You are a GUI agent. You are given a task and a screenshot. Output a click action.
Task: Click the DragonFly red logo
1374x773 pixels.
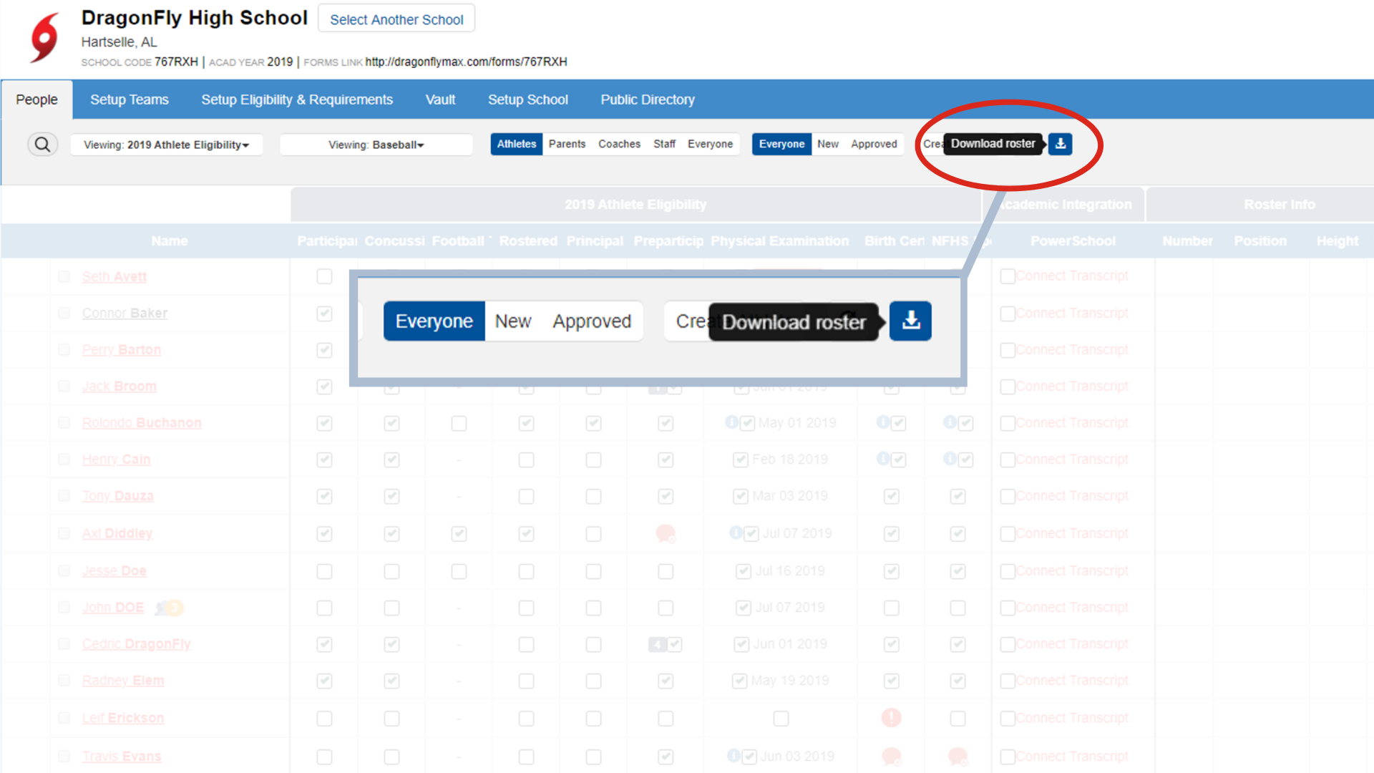pos(45,37)
